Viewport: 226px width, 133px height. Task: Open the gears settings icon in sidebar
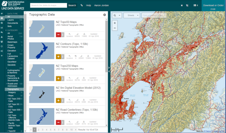click(x=2, y=51)
